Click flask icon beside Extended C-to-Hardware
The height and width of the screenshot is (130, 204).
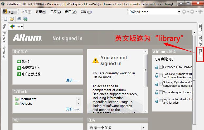[x=157, y=67]
